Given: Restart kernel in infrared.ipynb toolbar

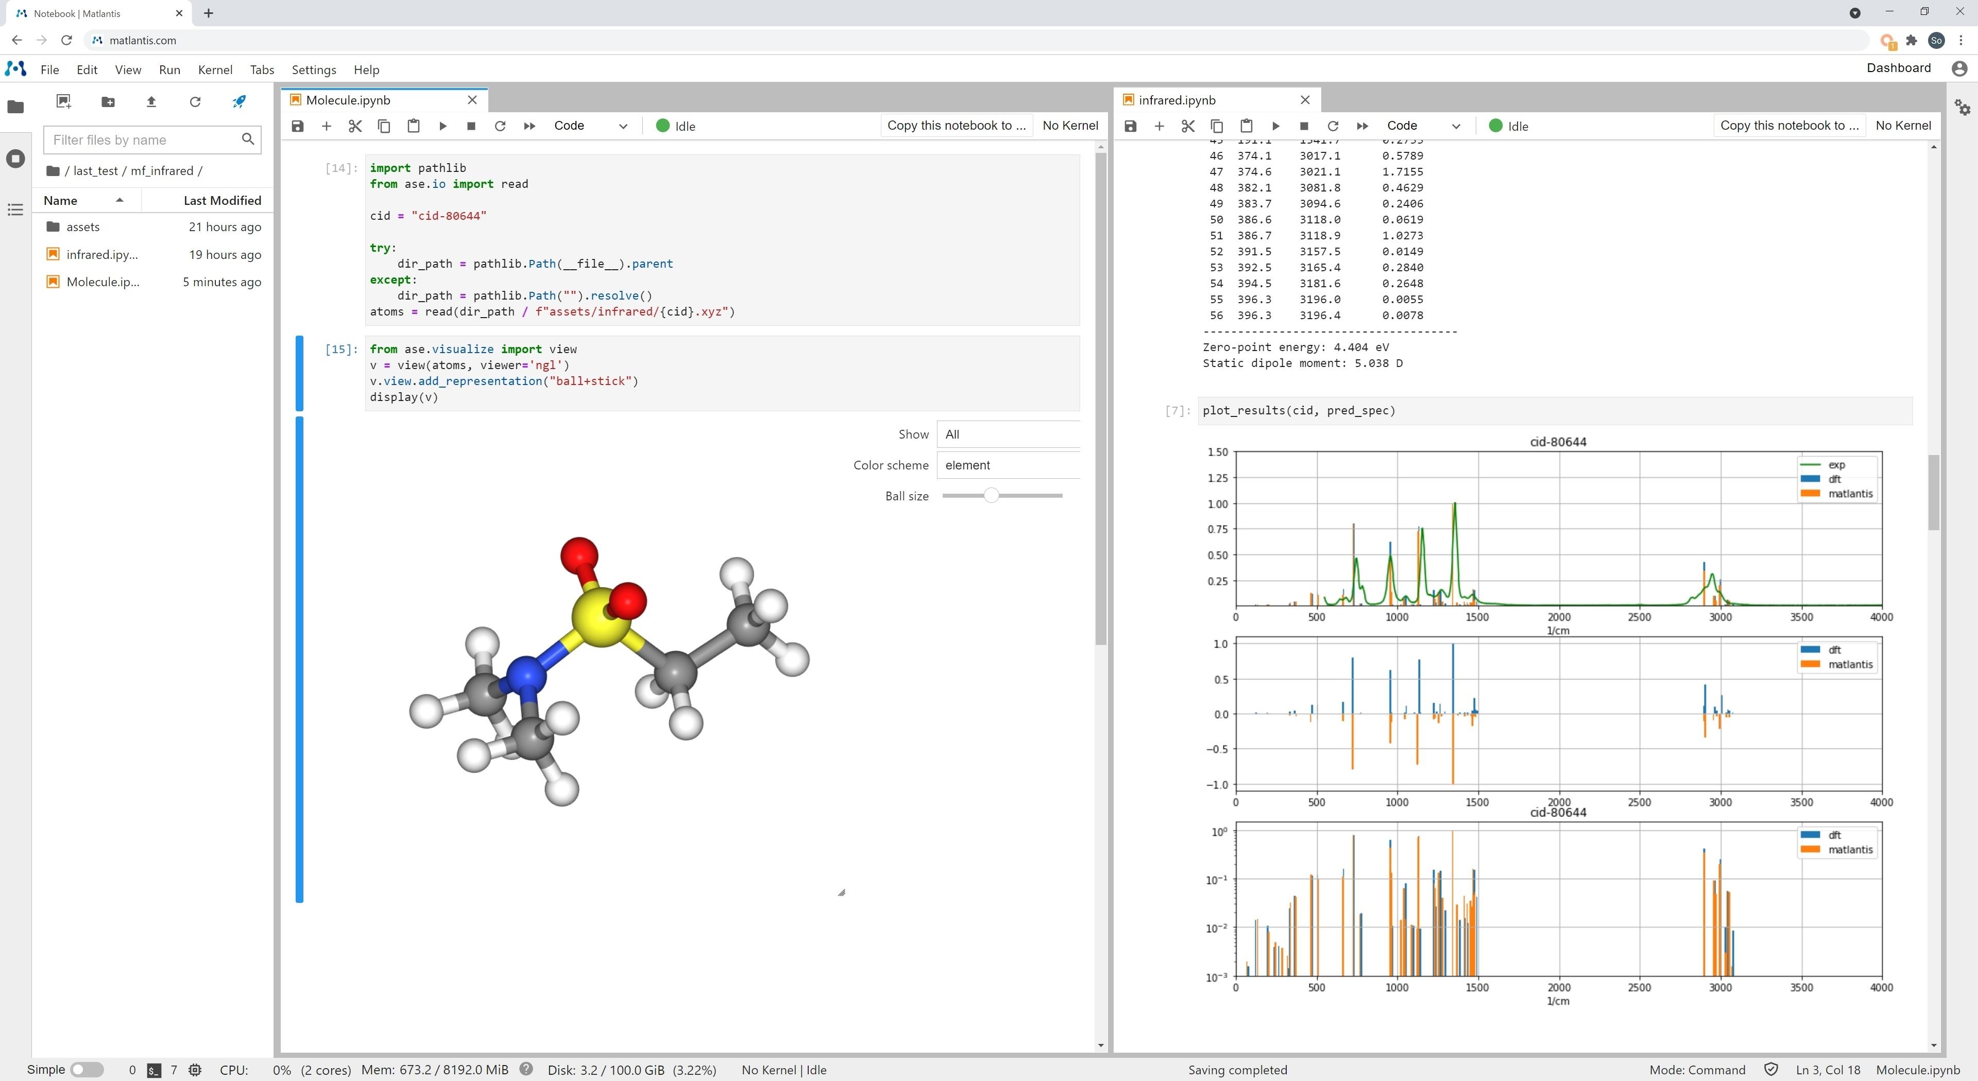Looking at the screenshot, I should pyautogui.click(x=1333, y=126).
